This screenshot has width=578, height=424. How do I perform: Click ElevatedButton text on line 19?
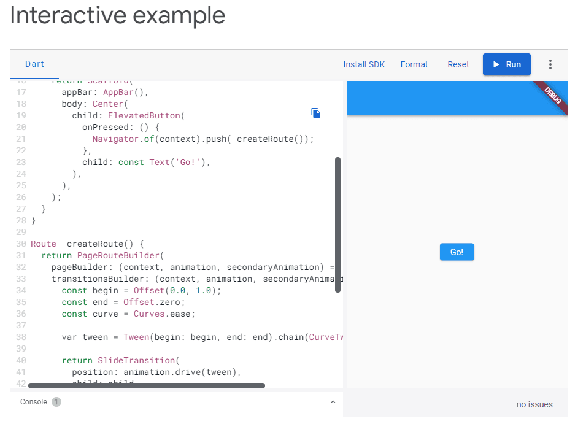coord(144,115)
